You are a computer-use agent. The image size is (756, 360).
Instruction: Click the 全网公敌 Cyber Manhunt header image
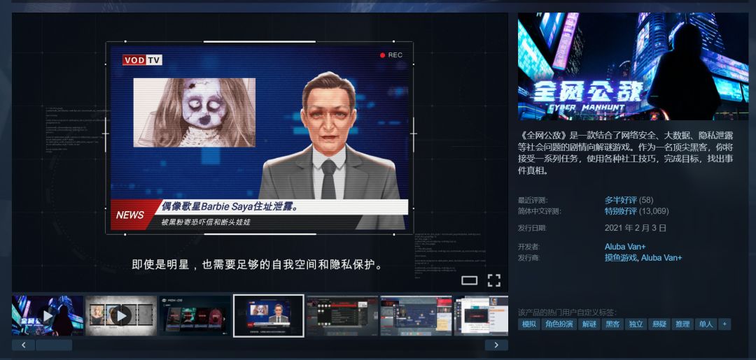pos(633,66)
